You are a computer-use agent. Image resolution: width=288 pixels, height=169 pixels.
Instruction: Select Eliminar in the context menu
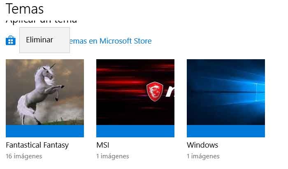click(39, 40)
